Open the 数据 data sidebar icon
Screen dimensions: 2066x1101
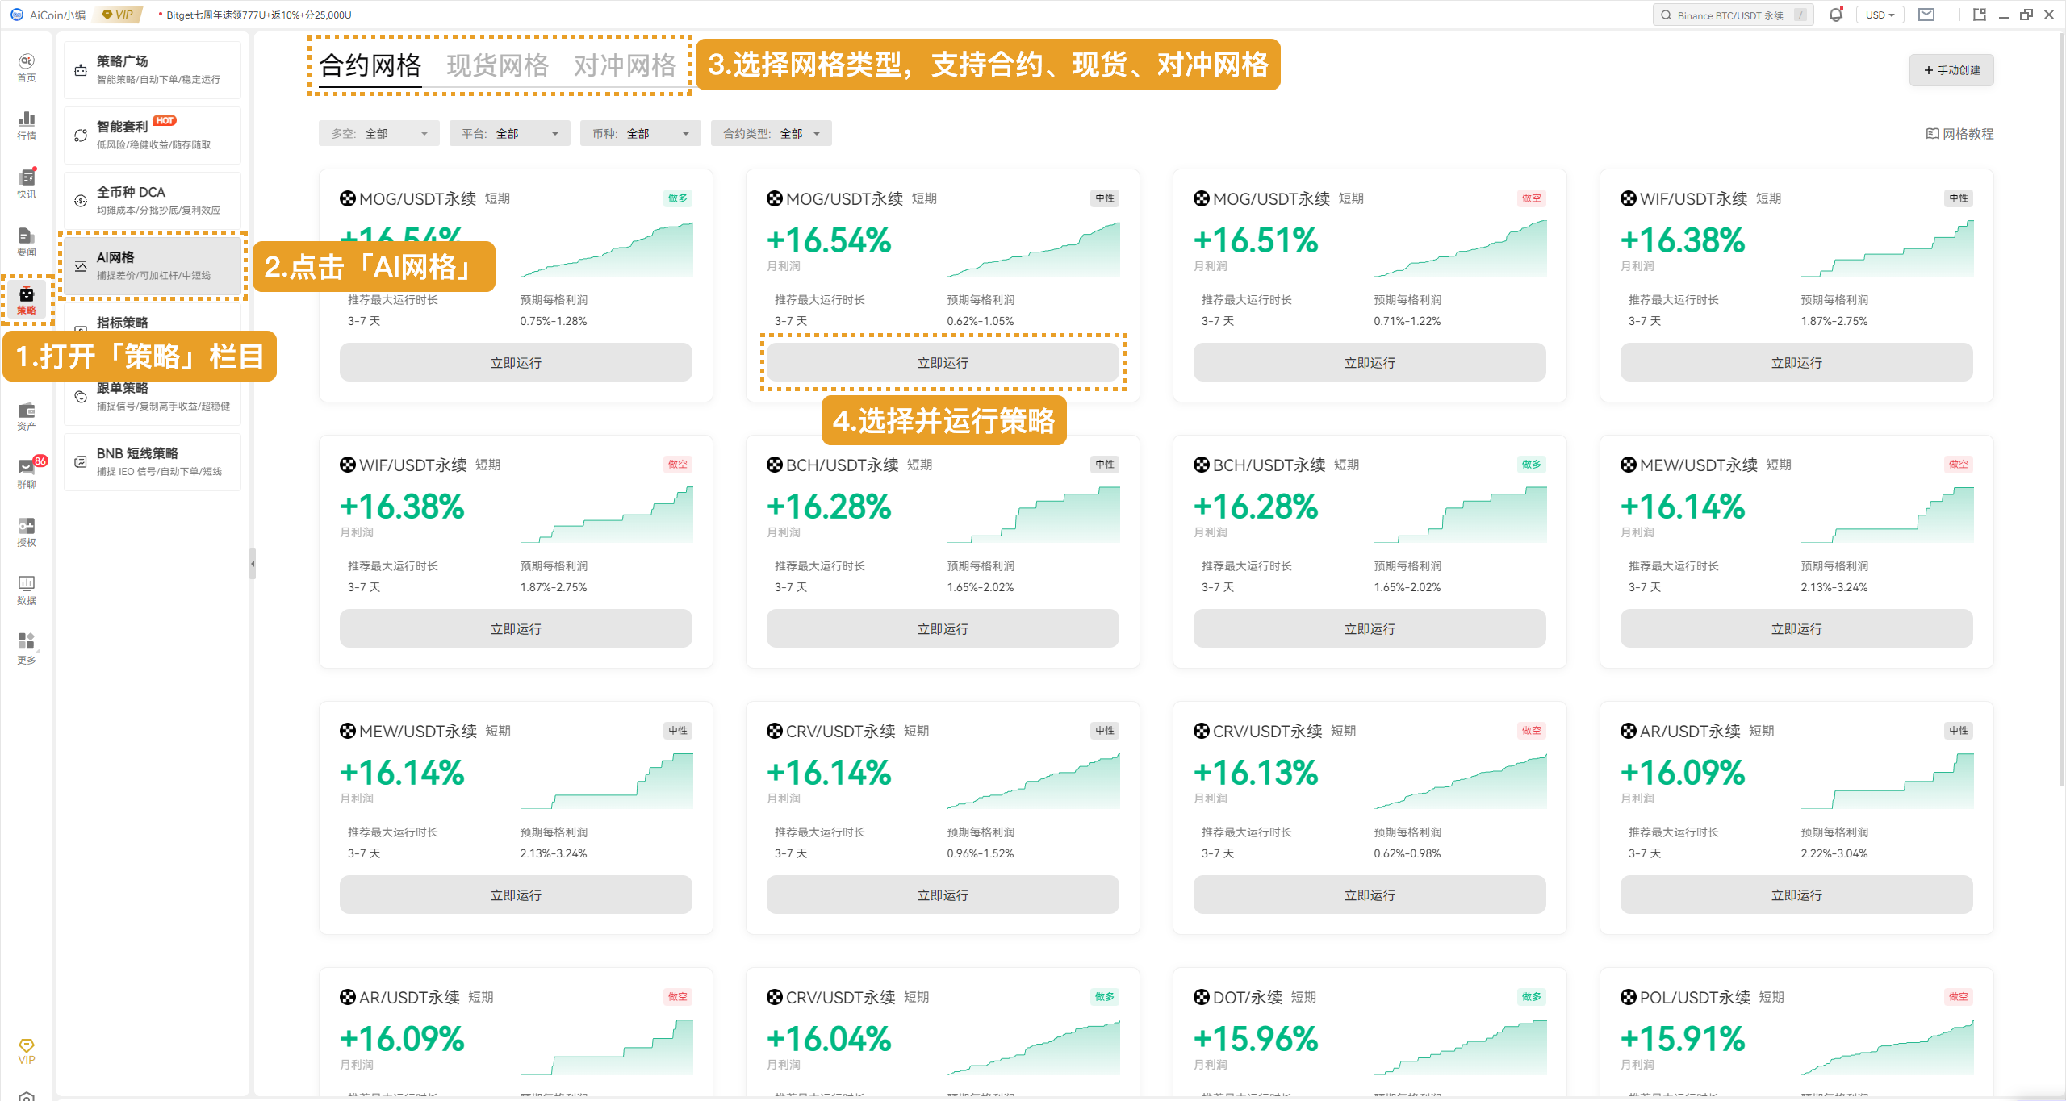click(27, 590)
